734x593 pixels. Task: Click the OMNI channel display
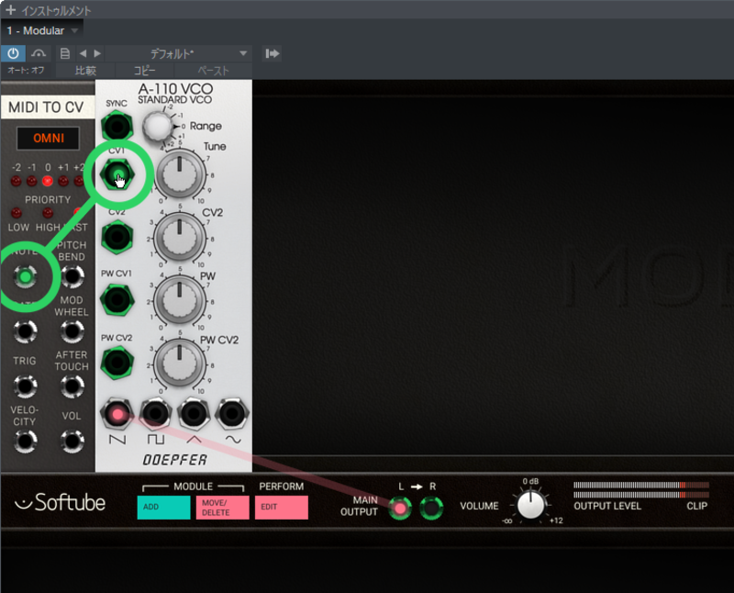(x=49, y=139)
